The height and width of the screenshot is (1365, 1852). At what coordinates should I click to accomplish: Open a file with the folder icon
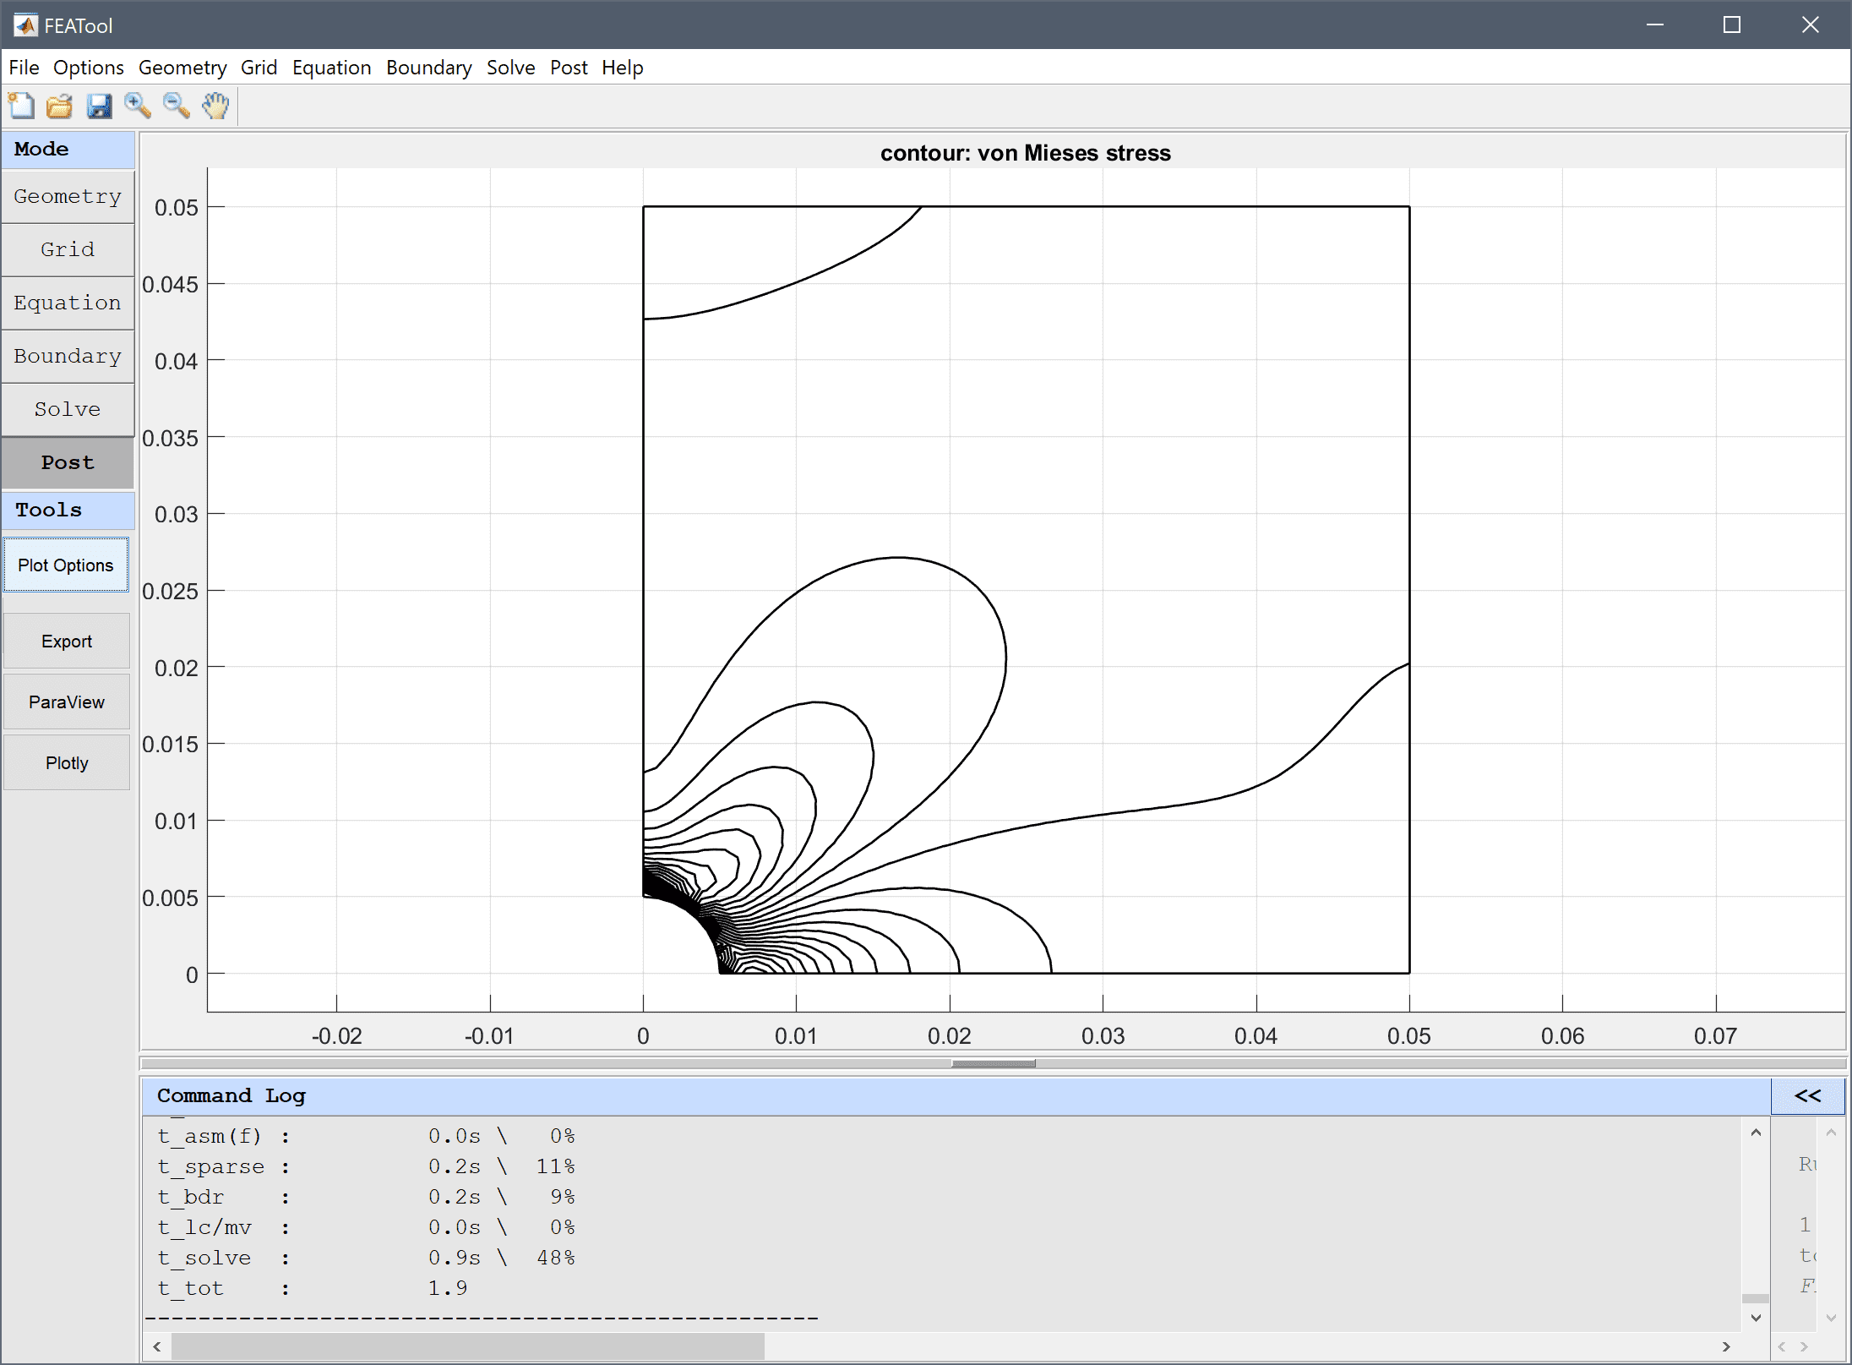click(60, 106)
